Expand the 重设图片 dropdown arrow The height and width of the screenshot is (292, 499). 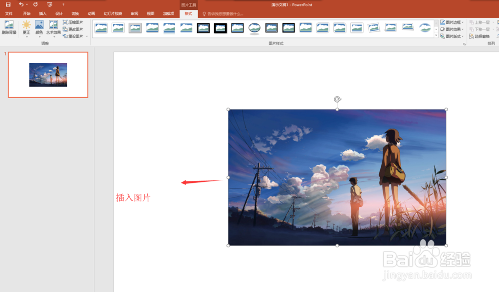[87, 36]
